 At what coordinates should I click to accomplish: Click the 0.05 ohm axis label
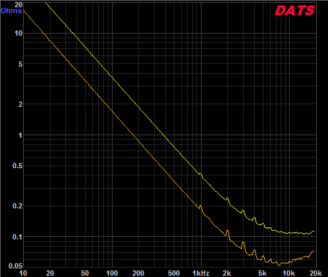pyautogui.click(x=16, y=266)
